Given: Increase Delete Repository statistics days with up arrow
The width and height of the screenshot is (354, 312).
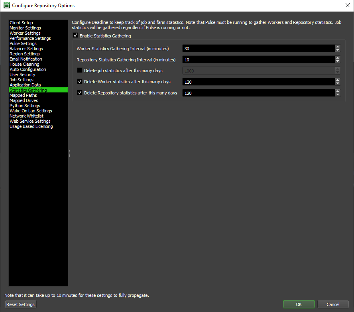Looking at the screenshot, I should [338, 91].
